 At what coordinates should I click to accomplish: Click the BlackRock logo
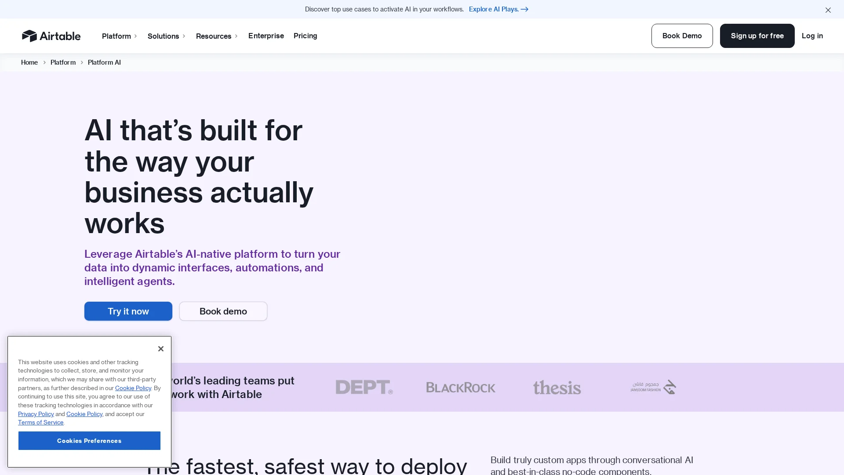click(460, 387)
